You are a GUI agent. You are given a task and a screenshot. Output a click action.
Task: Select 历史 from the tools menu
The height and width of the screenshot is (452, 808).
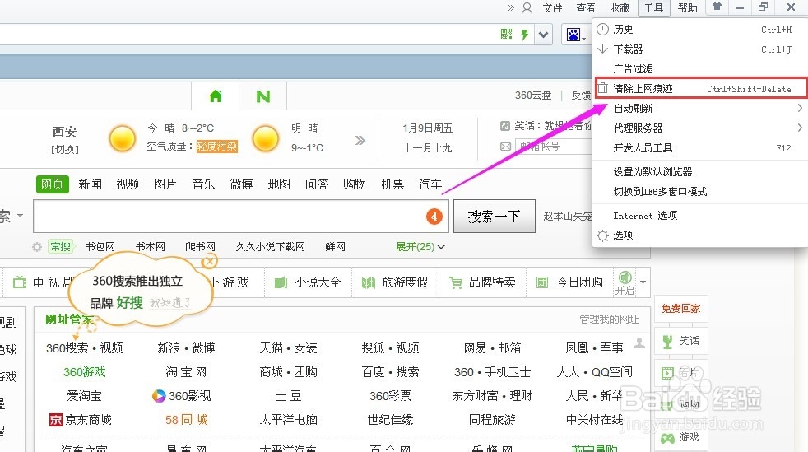click(699, 30)
